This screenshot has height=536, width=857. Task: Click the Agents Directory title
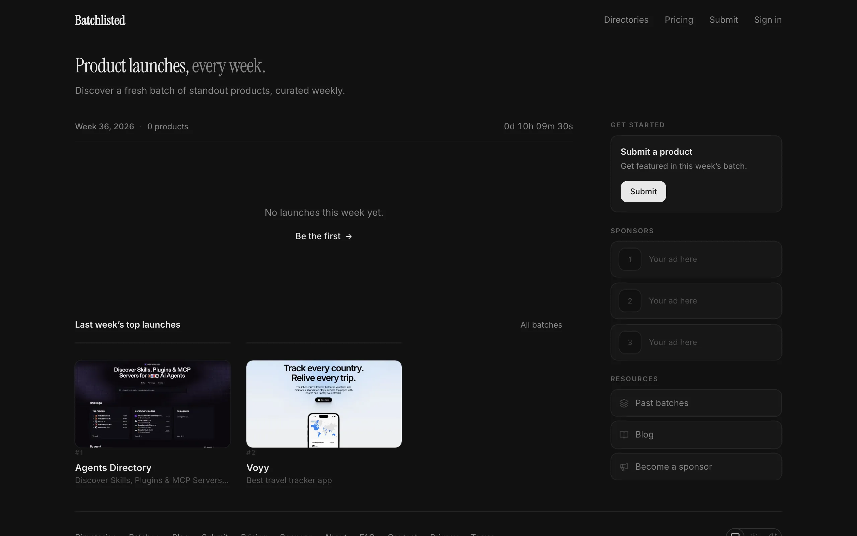click(113, 468)
